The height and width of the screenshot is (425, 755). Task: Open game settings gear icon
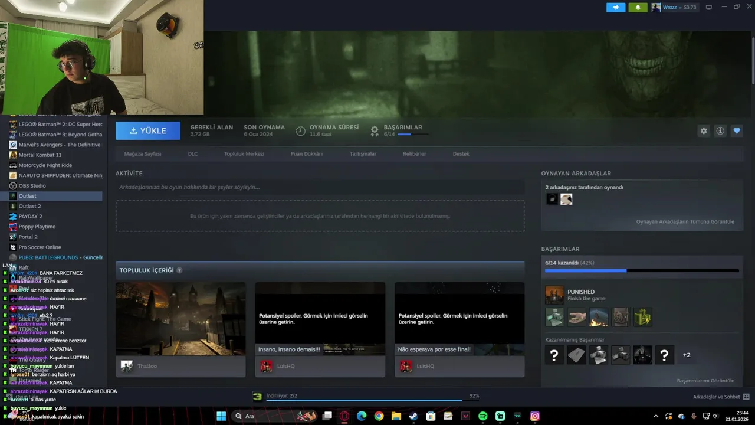pyautogui.click(x=703, y=131)
